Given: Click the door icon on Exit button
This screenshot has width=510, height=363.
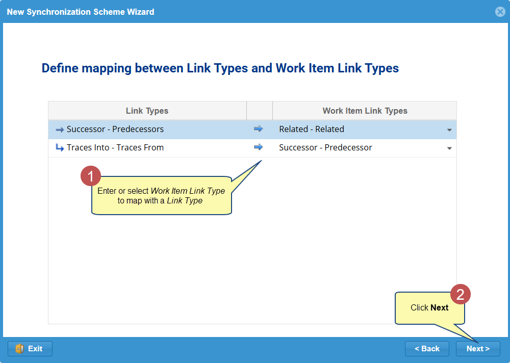Looking at the screenshot, I should pos(20,349).
